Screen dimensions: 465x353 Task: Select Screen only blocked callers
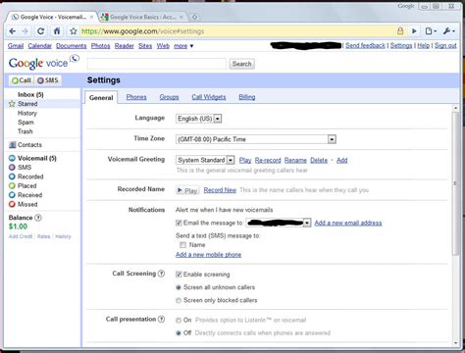179,300
